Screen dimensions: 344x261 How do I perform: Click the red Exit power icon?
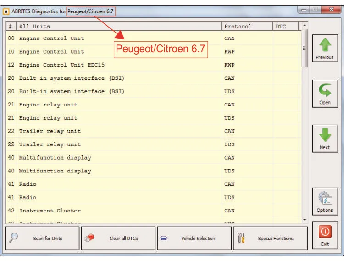coord(325,232)
